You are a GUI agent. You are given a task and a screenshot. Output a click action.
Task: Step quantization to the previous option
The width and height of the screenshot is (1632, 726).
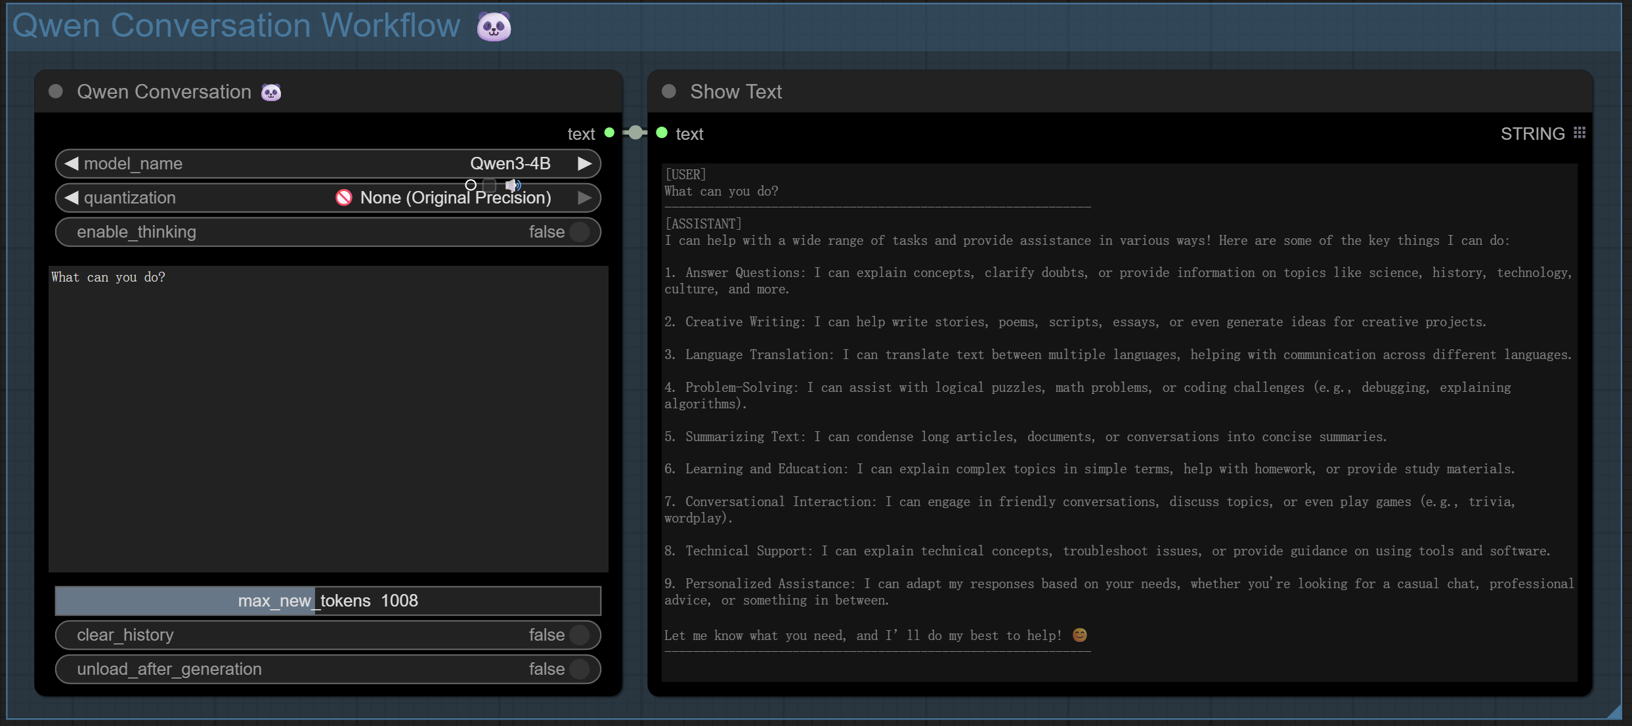pos(72,198)
